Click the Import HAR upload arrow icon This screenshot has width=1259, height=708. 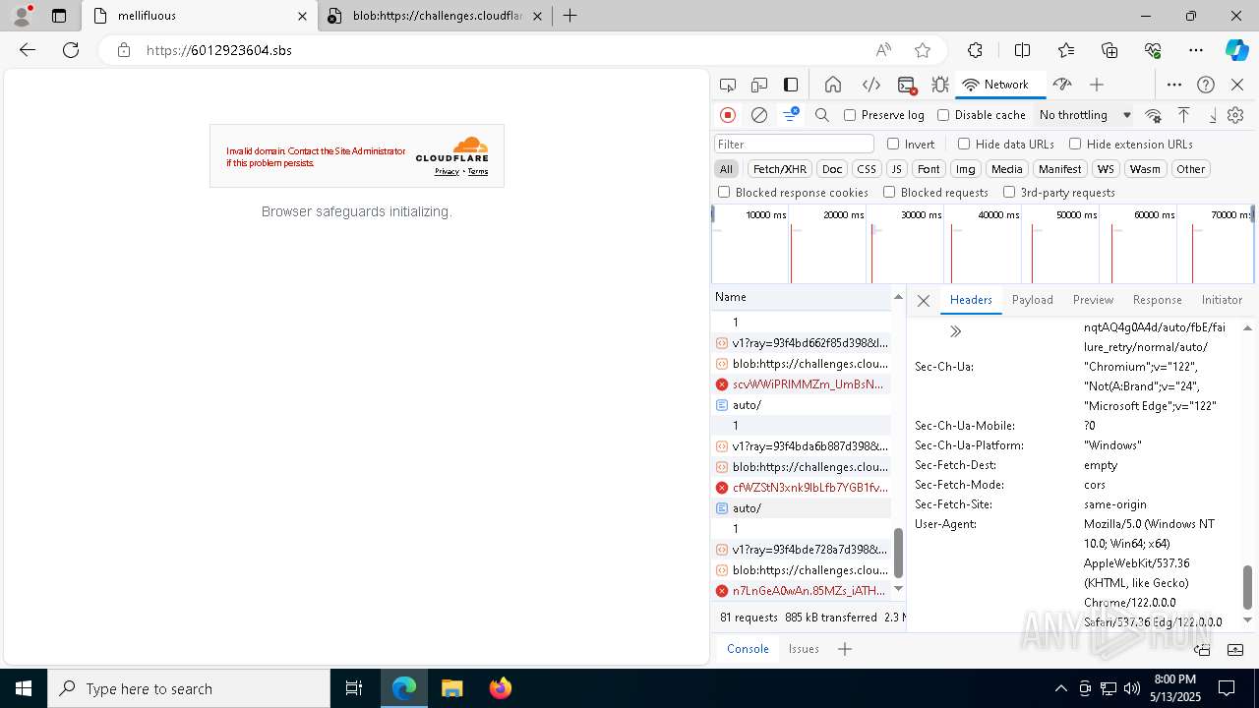pyautogui.click(x=1184, y=115)
